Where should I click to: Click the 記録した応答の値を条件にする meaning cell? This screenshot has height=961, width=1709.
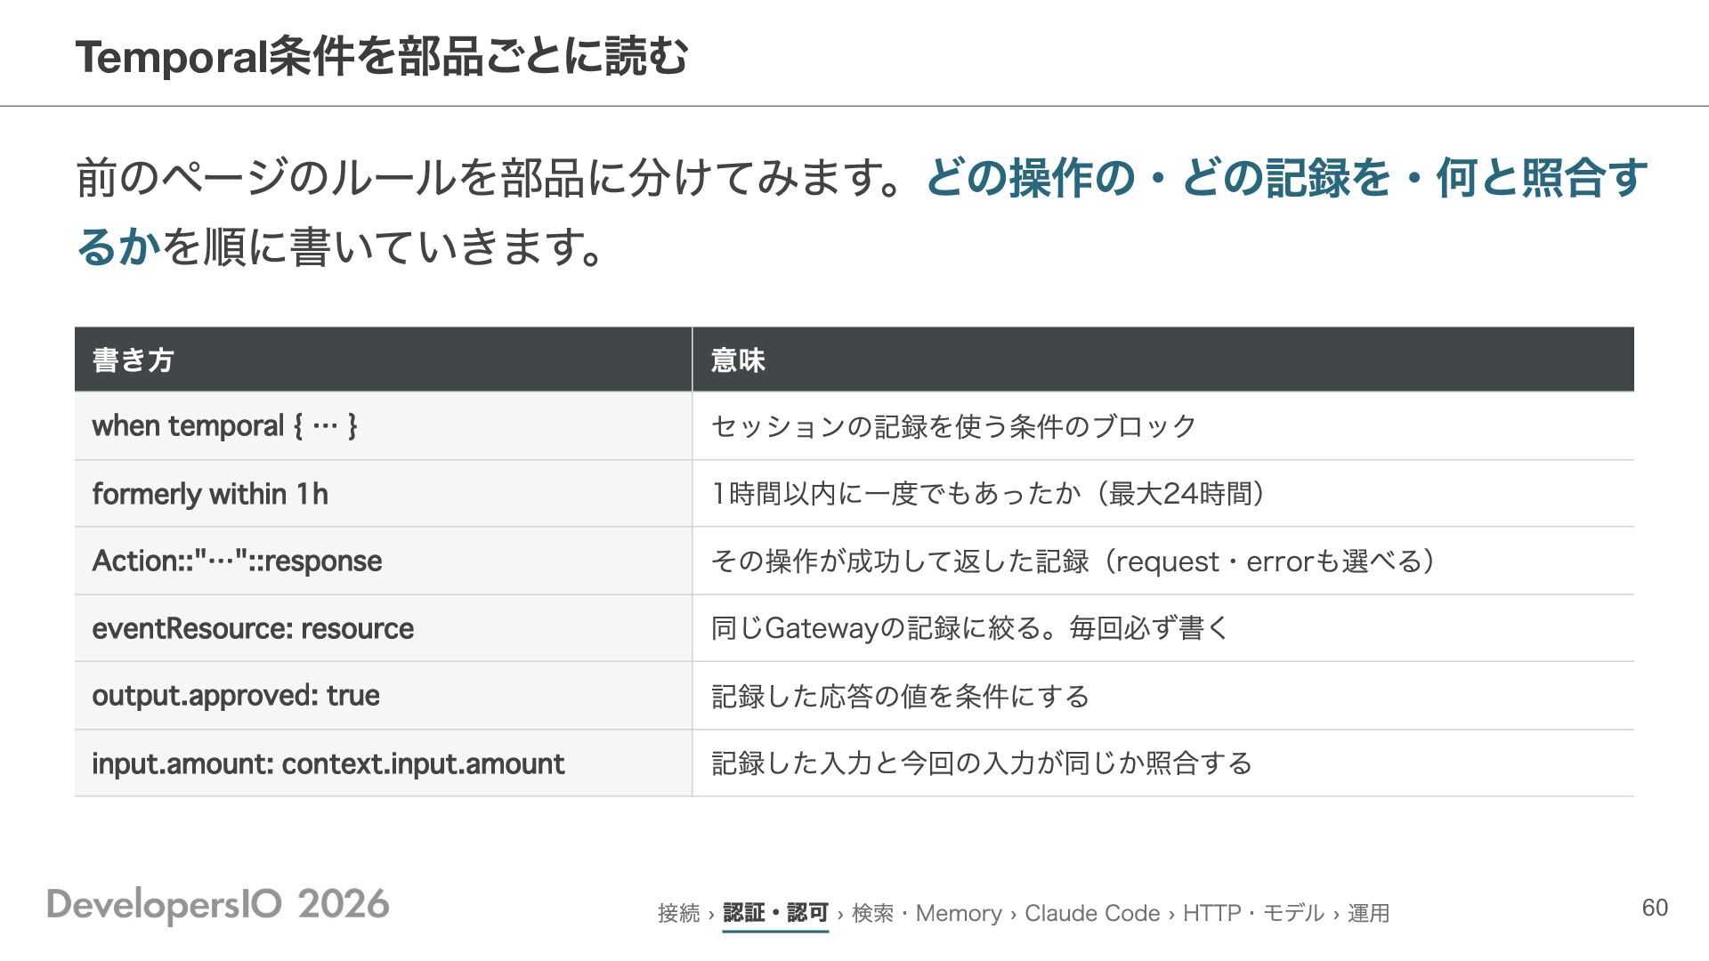[1163, 696]
